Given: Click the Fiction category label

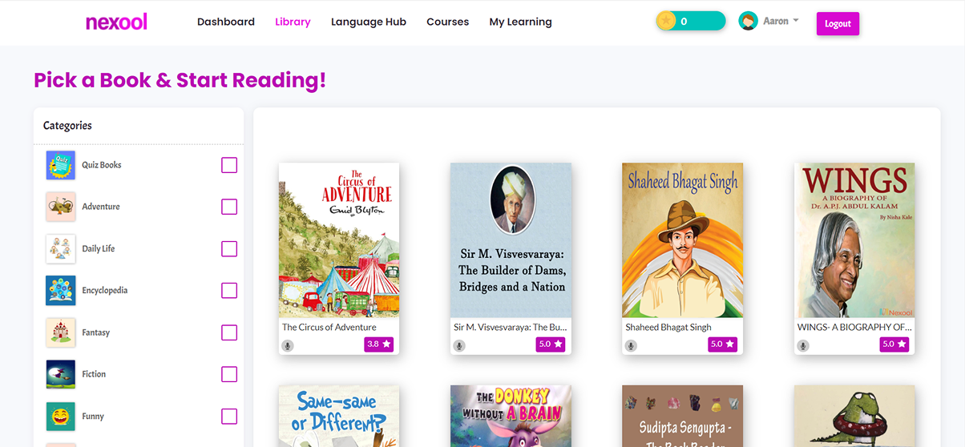Looking at the screenshot, I should (x=94, y=374).
